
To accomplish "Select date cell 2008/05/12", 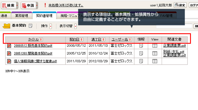I will point(76,46).
